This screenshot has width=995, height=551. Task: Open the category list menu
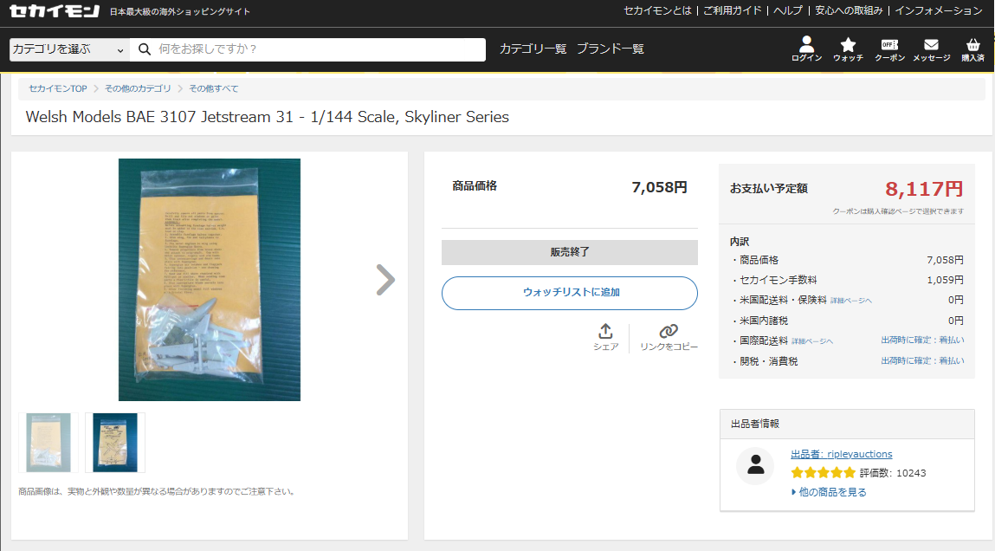[533, 49]
